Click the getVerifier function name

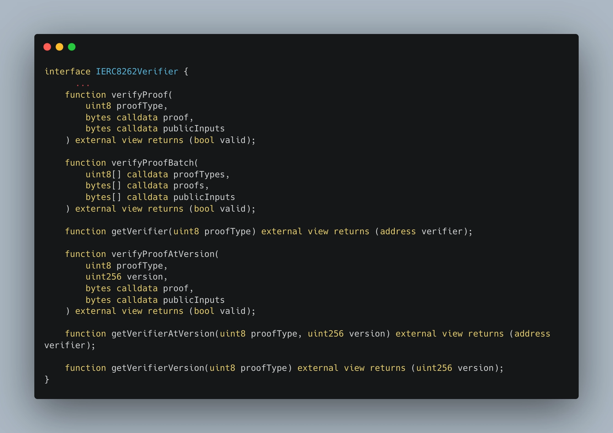click(140, 232)
